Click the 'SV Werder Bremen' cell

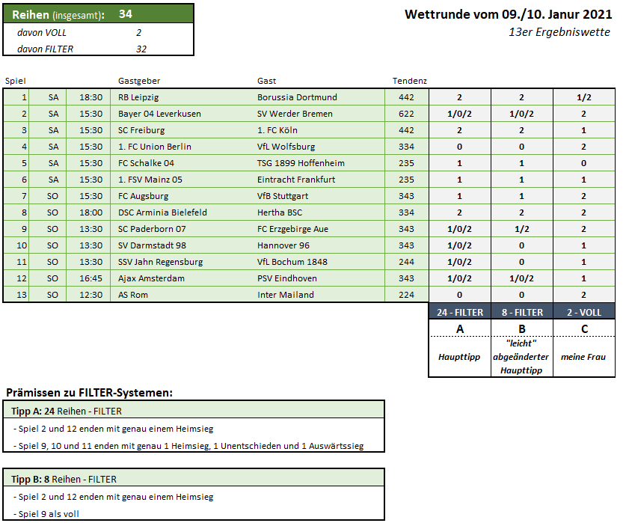[x=295, y=114]
